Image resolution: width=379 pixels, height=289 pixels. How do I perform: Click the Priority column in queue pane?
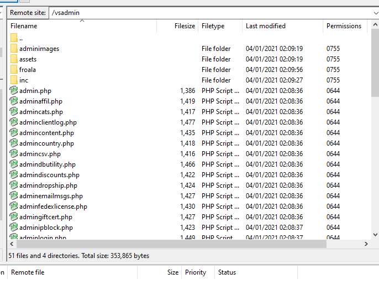196,272
